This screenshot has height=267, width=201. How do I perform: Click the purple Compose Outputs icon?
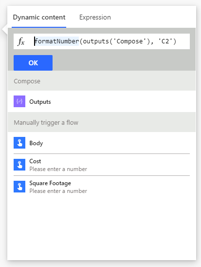tap(19, 101)
